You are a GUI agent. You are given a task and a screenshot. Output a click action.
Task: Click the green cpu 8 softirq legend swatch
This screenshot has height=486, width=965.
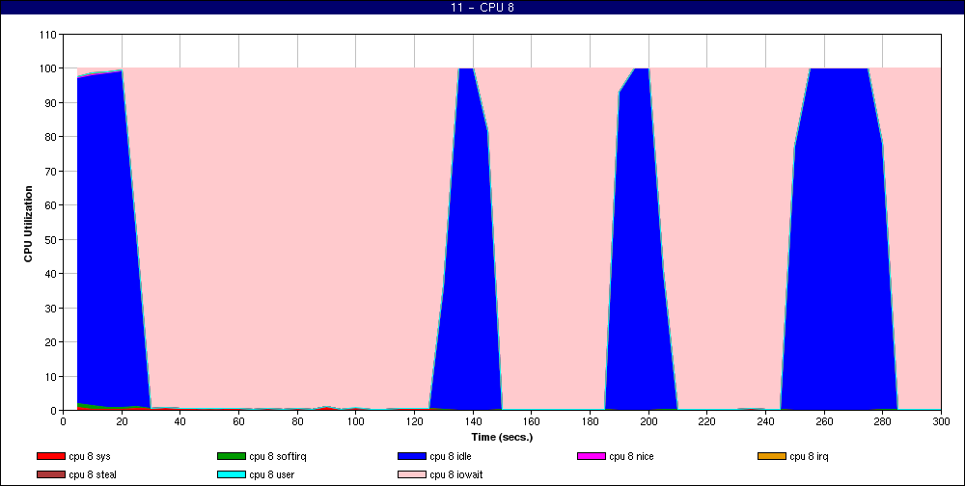[232, 456]
